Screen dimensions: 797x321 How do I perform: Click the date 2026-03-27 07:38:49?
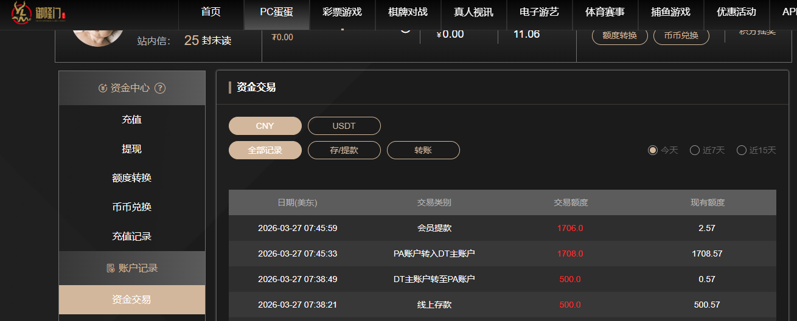point(298,280)
